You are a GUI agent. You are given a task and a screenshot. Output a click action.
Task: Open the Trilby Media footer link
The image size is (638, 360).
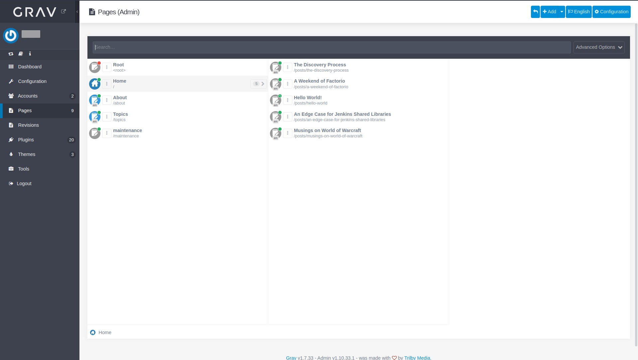tap(417, 358)
